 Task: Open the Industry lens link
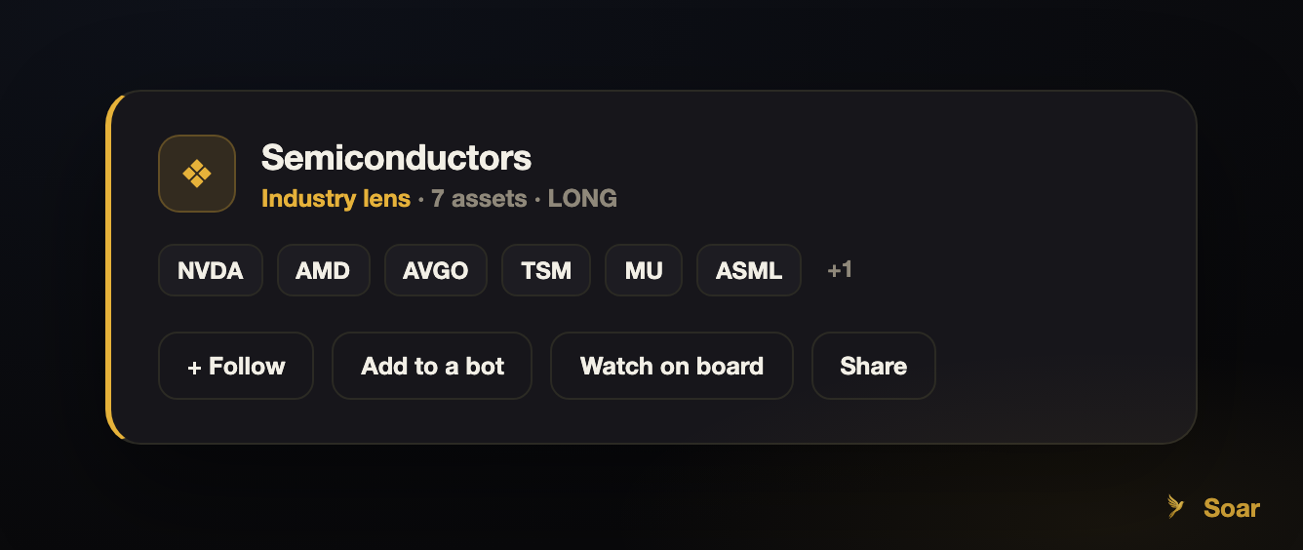pos(336,199)
